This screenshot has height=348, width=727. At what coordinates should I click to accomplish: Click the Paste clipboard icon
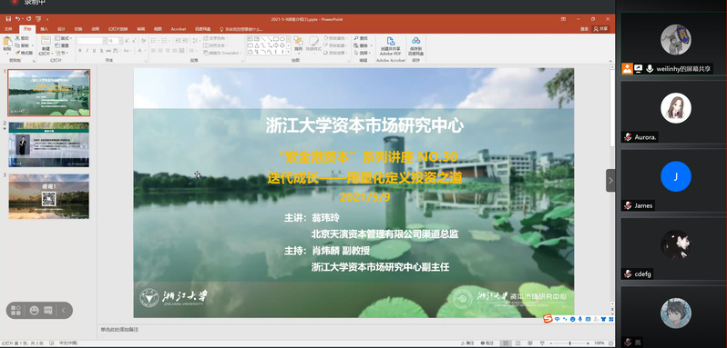coord(7,43)
